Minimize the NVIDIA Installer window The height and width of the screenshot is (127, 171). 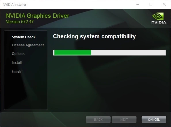point(138,5)
